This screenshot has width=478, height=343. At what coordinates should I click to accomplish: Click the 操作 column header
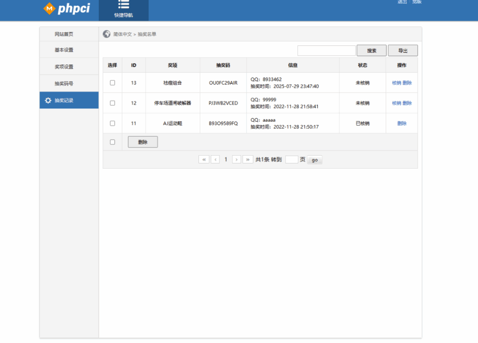402,65
